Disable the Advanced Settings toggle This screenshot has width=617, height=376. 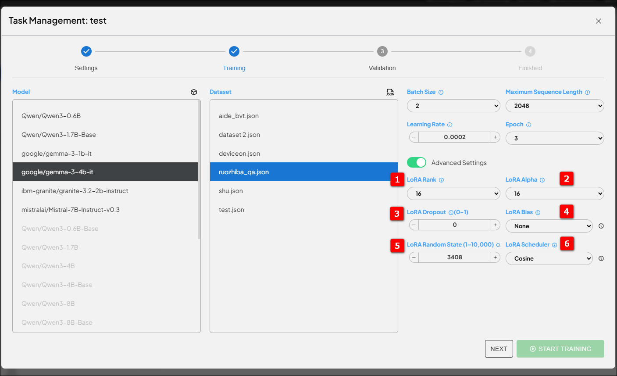pos(416,162)
